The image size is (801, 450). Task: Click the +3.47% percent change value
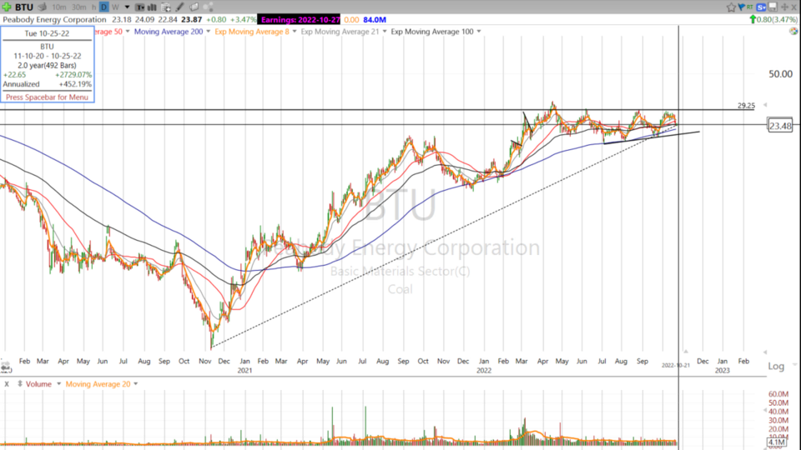pos(243,19)
